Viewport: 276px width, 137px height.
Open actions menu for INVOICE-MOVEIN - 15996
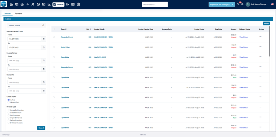click(260, 37)
